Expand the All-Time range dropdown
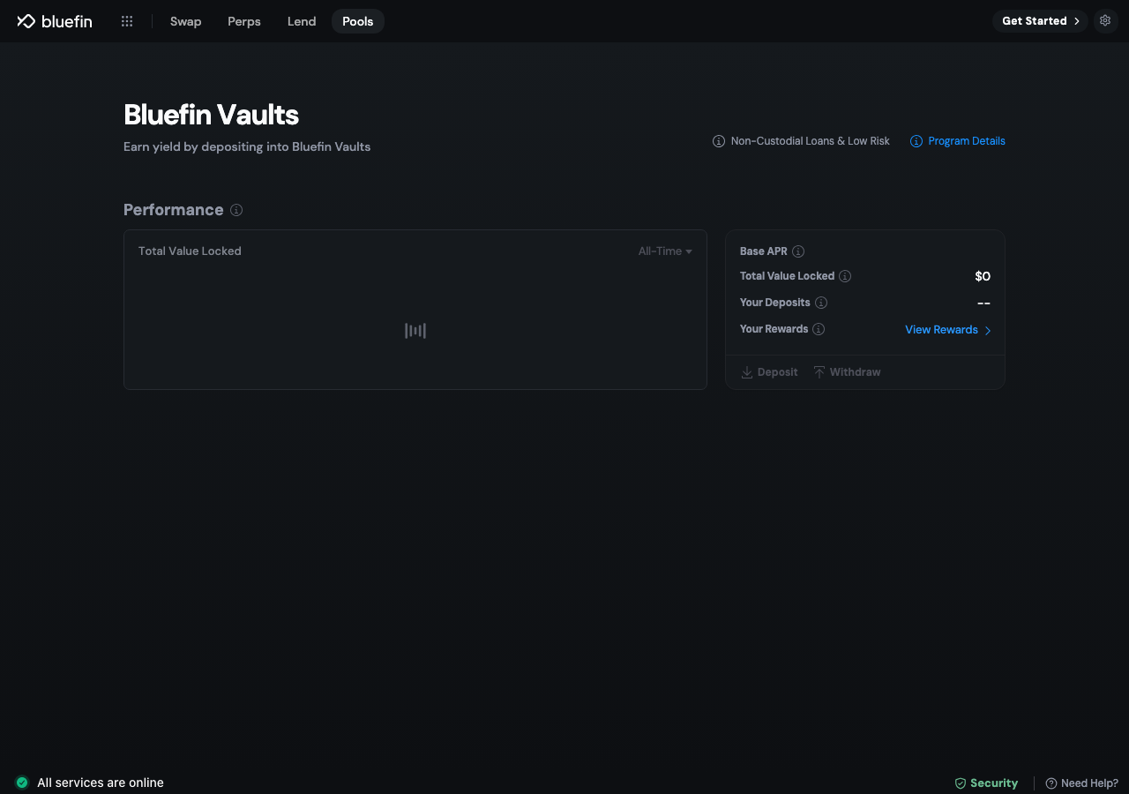Viewport: 1129px width, 794px height. 665,251
